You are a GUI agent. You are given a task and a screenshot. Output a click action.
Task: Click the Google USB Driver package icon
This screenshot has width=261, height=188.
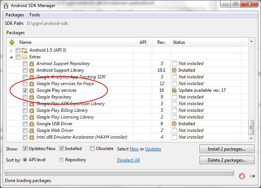tap(32, 124)
